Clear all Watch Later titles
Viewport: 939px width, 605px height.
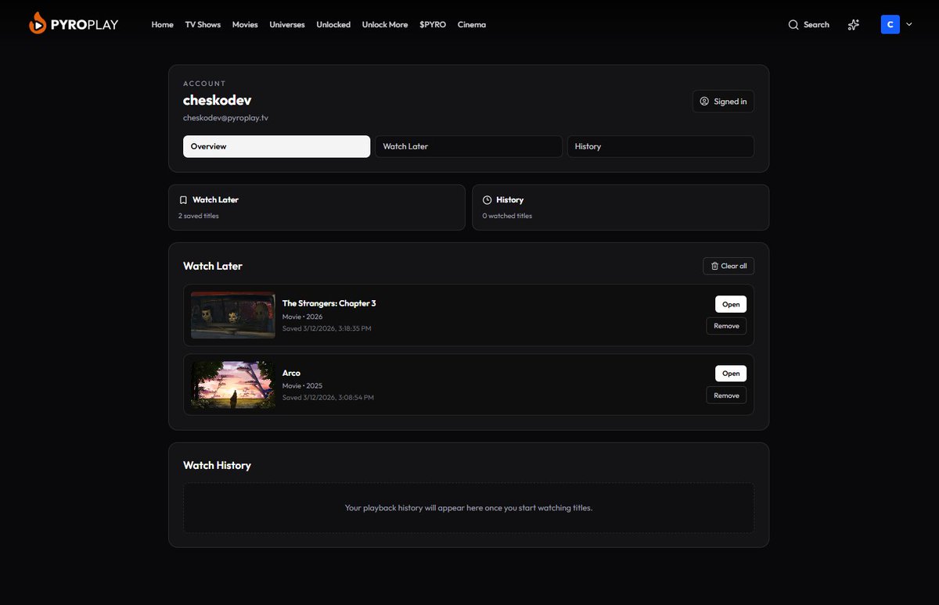coord(729,266)
